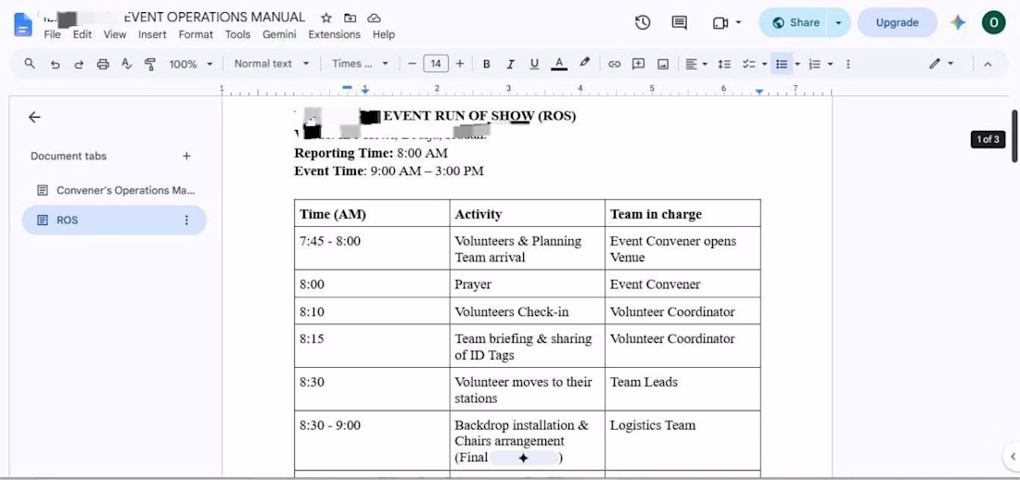The height and width of the screenshot is (480, 1020).
Task: Open the Insert menu
Action: [152, 34]
